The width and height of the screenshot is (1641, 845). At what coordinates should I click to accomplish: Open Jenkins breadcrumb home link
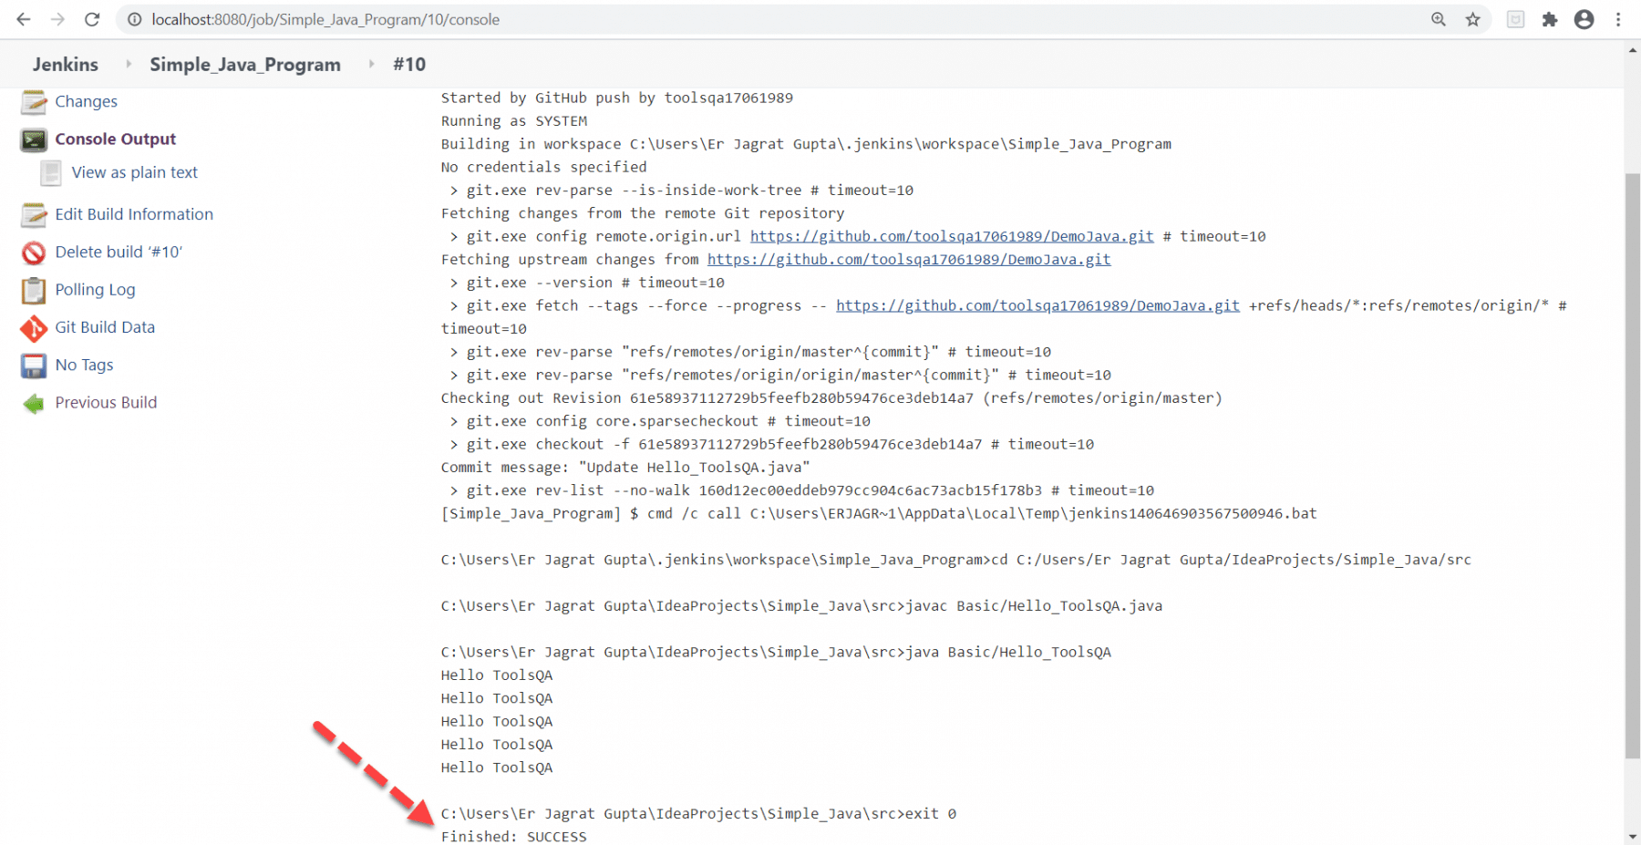point(66,64)
